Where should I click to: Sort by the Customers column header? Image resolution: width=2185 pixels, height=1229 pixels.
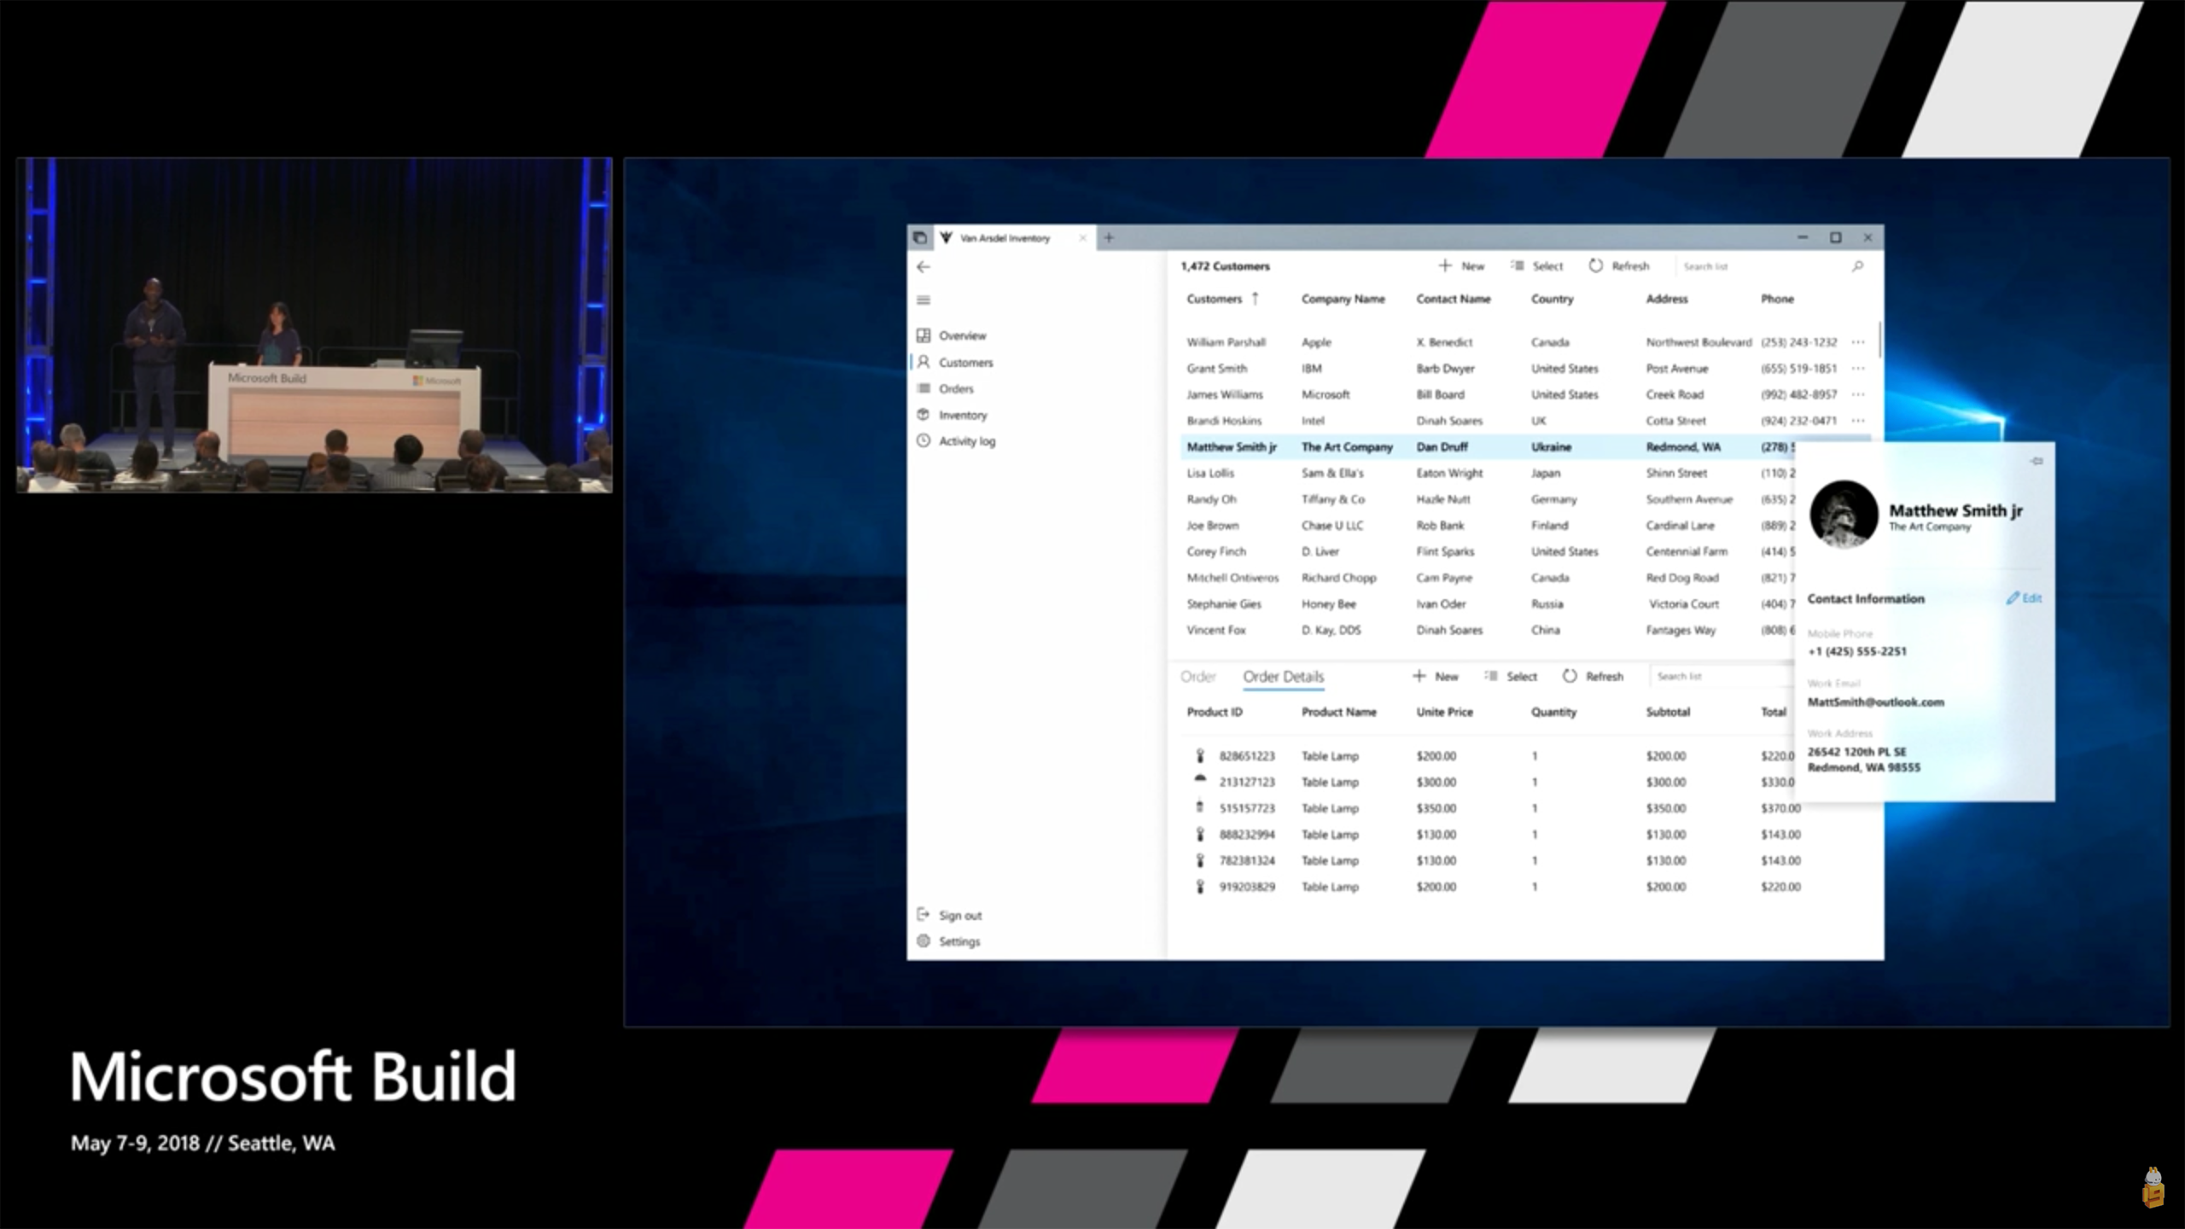(1214, 300)
